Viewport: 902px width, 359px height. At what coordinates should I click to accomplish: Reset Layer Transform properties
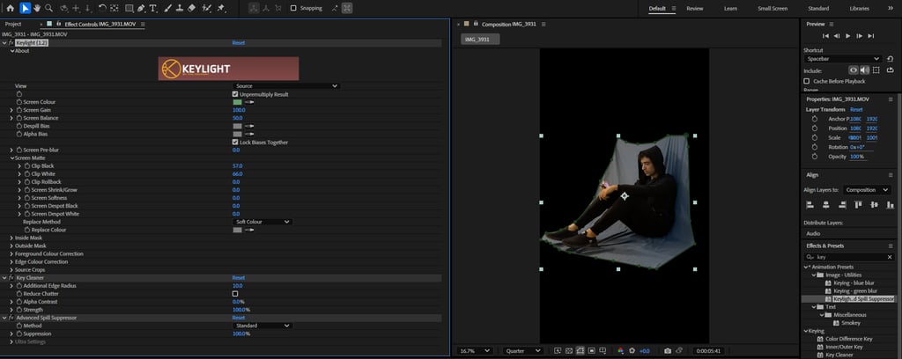[856, 110]
